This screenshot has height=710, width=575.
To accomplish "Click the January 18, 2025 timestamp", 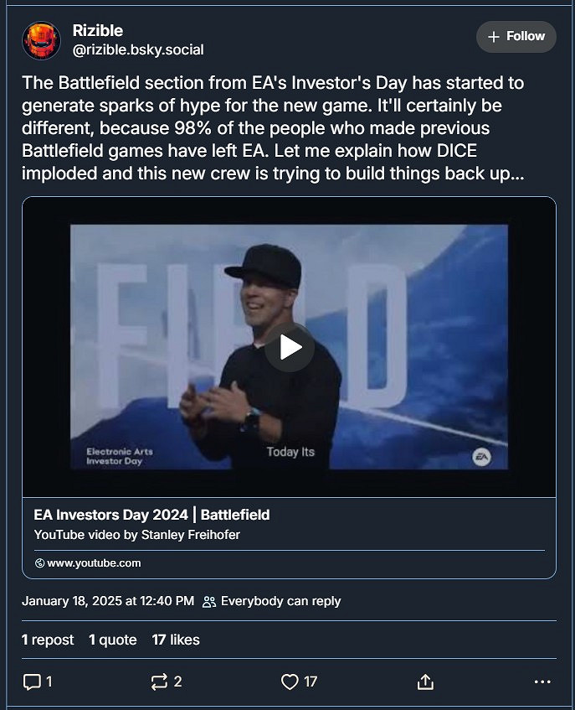I will click(108, 601).
